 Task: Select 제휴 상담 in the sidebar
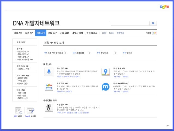pos(22,95)
